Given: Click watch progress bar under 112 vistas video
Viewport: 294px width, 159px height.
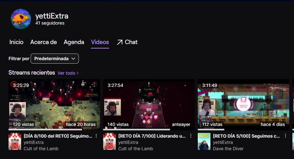Looking at the screenshot, I should 244,129.
